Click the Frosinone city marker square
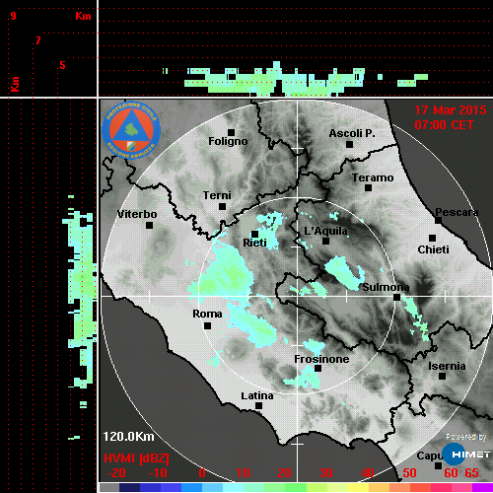Screen dimensions: 493x493 pos(317,368)
